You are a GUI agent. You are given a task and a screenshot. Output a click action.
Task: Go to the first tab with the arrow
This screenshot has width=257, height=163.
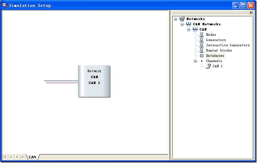point(5,157)
